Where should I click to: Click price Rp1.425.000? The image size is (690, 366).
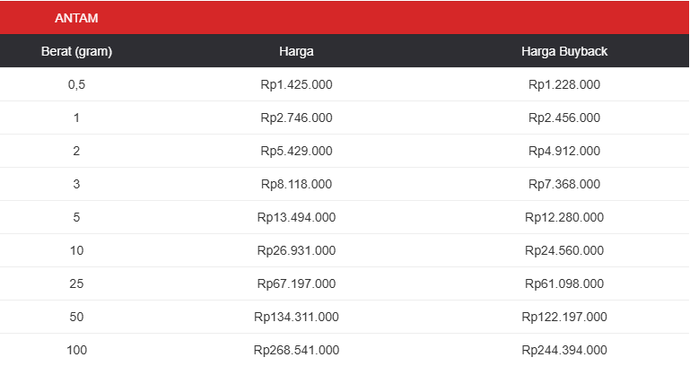pyautogui.click(x=296, y=84)
